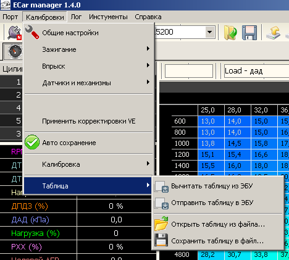
Task: Click floppy icon for Сохранить таблицу в файл
Action: tap(161, 240)
